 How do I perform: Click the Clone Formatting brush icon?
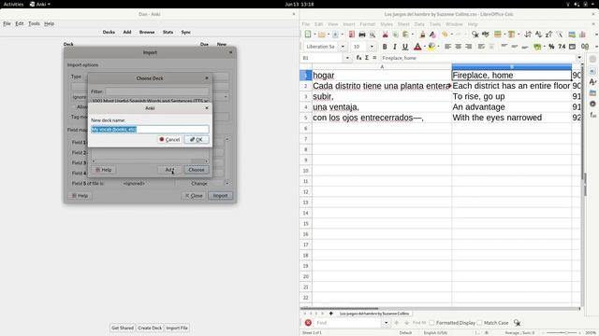pyautogui.click(x=422, y=35)
